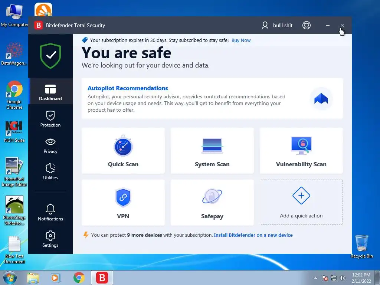Select PhotoPad Image Editor shortcut
This screenshot has height=285, width=380.
(x=14, y=172)
